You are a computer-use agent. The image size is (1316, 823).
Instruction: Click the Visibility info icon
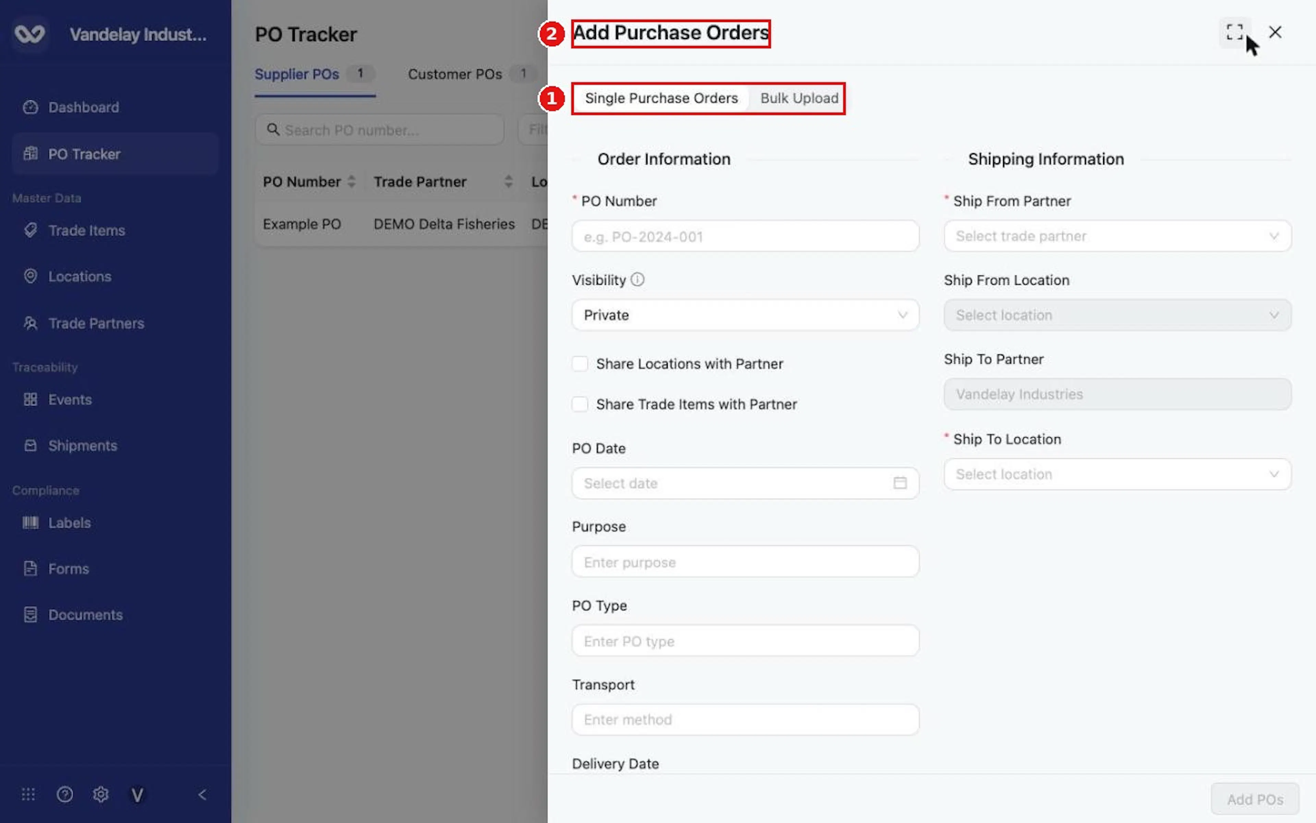637,280
